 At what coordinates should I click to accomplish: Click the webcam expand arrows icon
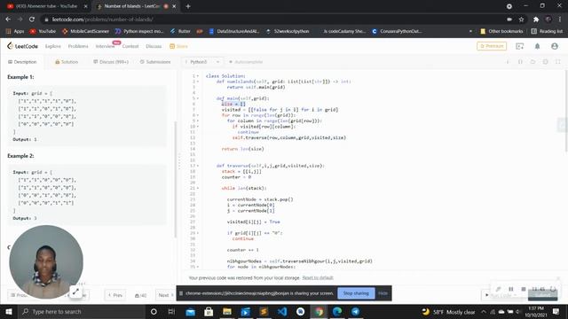click(75, 292)
